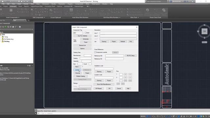Increment pin 2 with the right arrow
Screen dimensions: 210x118
click(x=130, y=77)
